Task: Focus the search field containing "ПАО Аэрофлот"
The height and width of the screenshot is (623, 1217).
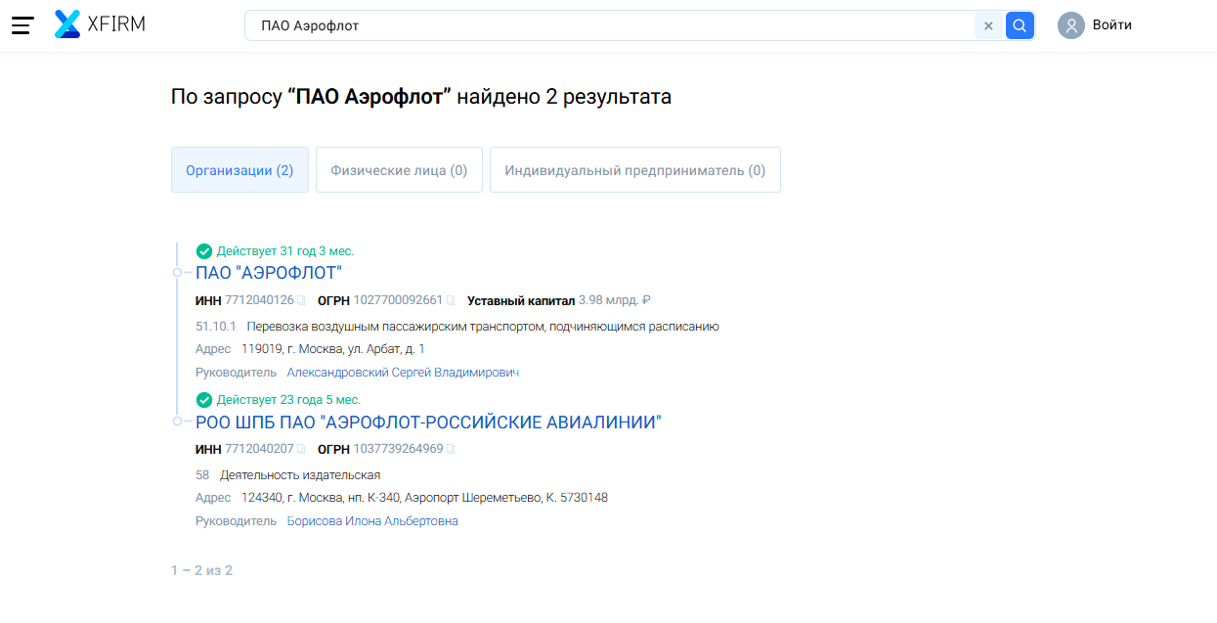Action: point(606,26)
